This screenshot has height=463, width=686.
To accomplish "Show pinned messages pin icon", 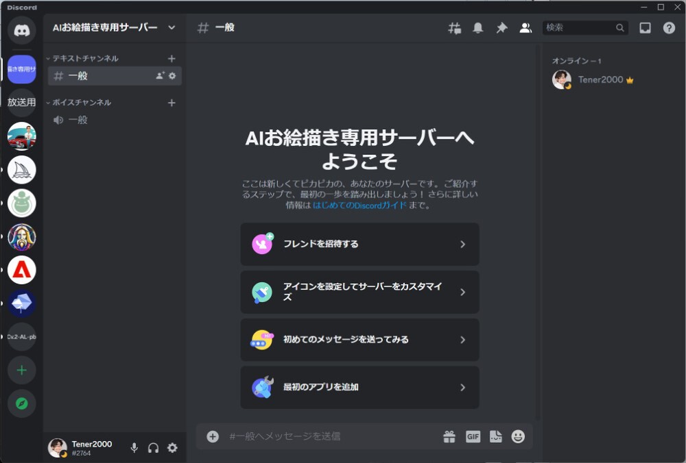I will 502,28.
